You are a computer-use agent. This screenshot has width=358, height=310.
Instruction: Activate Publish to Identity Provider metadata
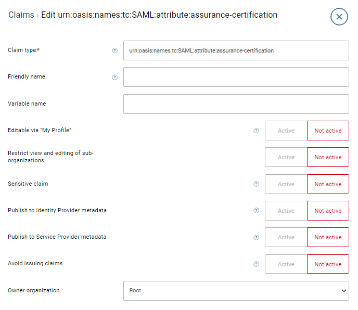point(286,211)
